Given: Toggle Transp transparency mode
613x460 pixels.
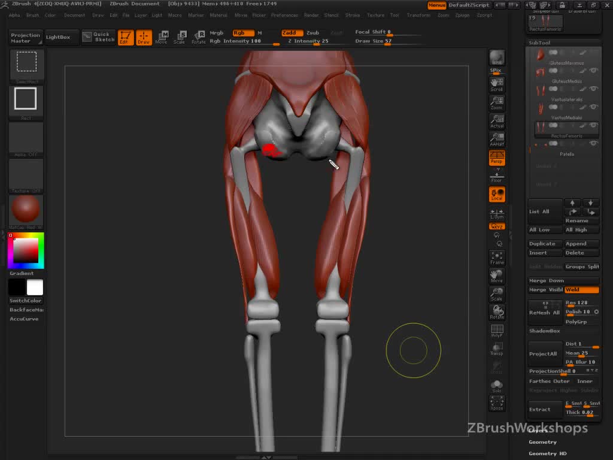Looking at the screenshot, I should click(x=497, y=349).
